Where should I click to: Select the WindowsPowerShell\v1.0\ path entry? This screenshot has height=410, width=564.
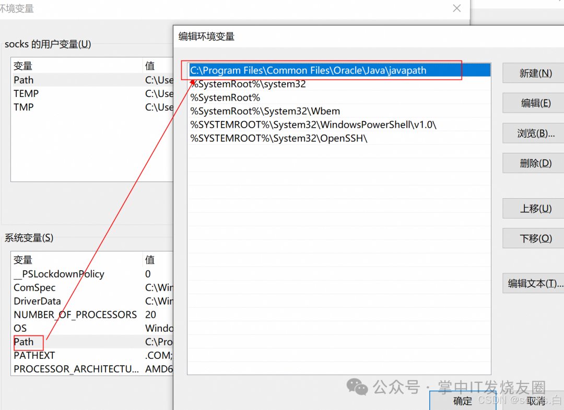[339, 125]
